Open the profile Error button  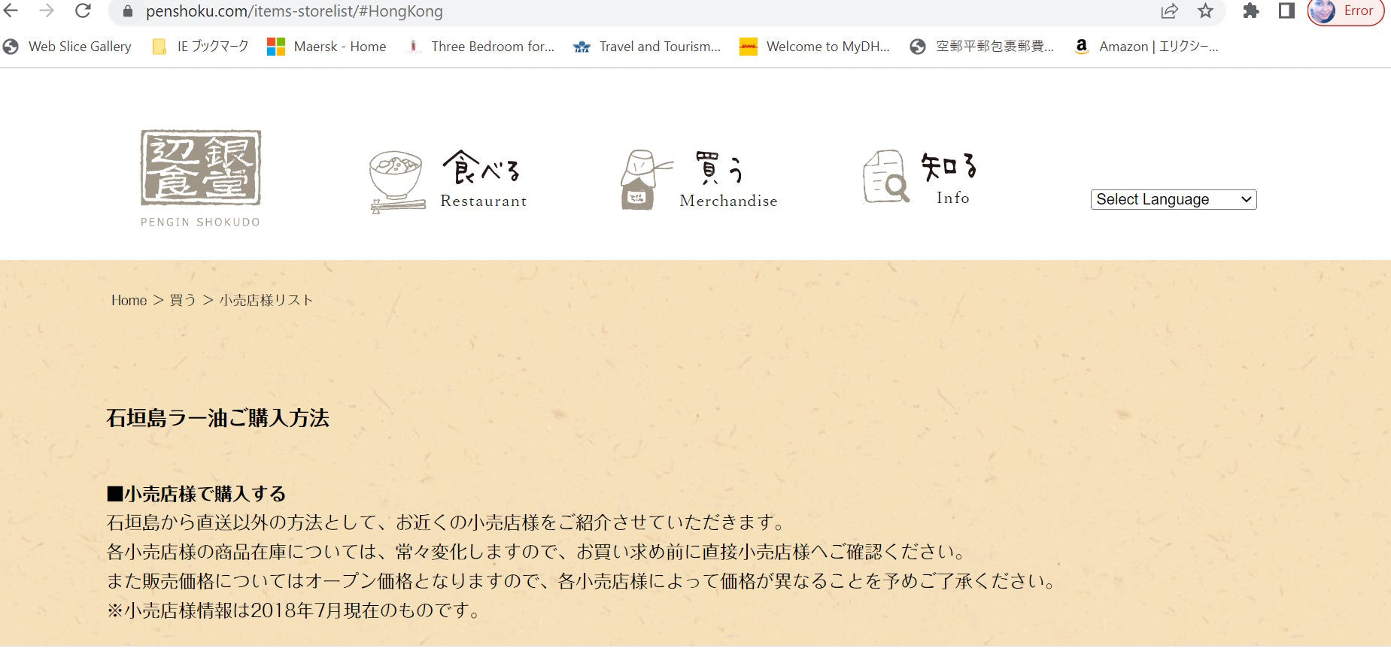tap(1346, 11)
